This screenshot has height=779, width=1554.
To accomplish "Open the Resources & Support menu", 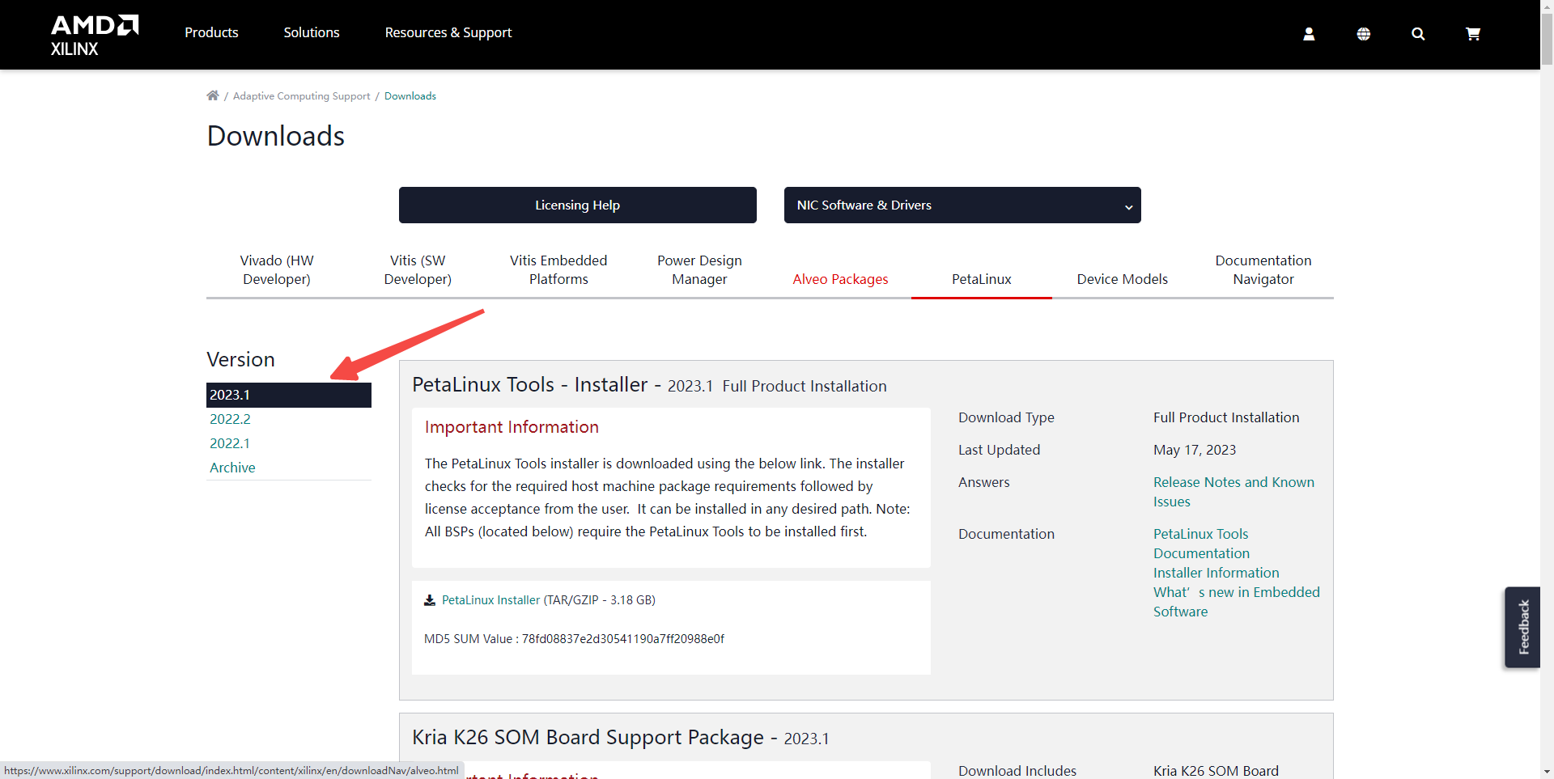I will (448, 32).
